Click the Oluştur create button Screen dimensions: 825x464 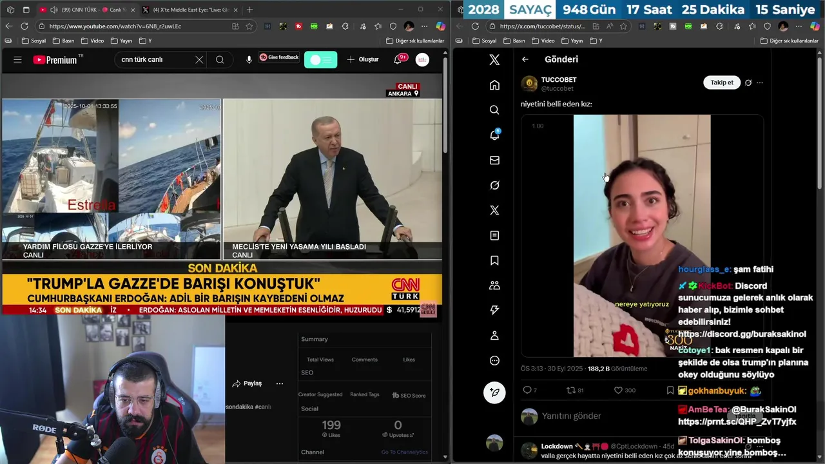[x=363, y=59]
